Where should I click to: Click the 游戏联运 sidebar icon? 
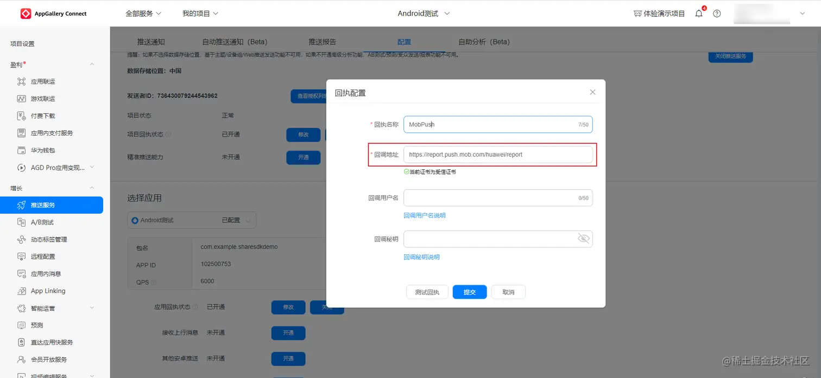[21, 99]
